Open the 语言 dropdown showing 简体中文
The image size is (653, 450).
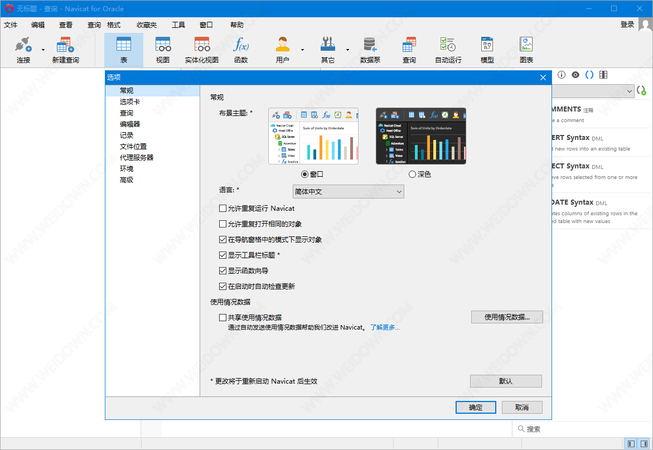pyautogui.click(x=348, y=191)
